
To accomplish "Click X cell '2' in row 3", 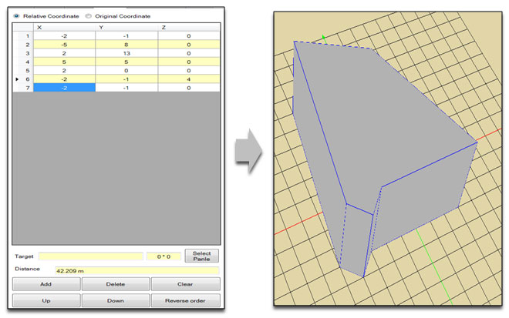I will tap(64, 53).
